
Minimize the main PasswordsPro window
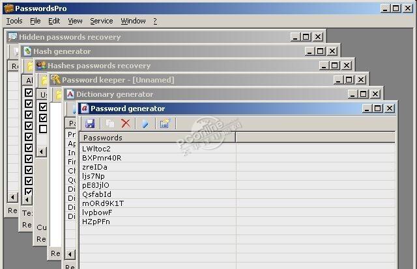click(x=385, y=8)
